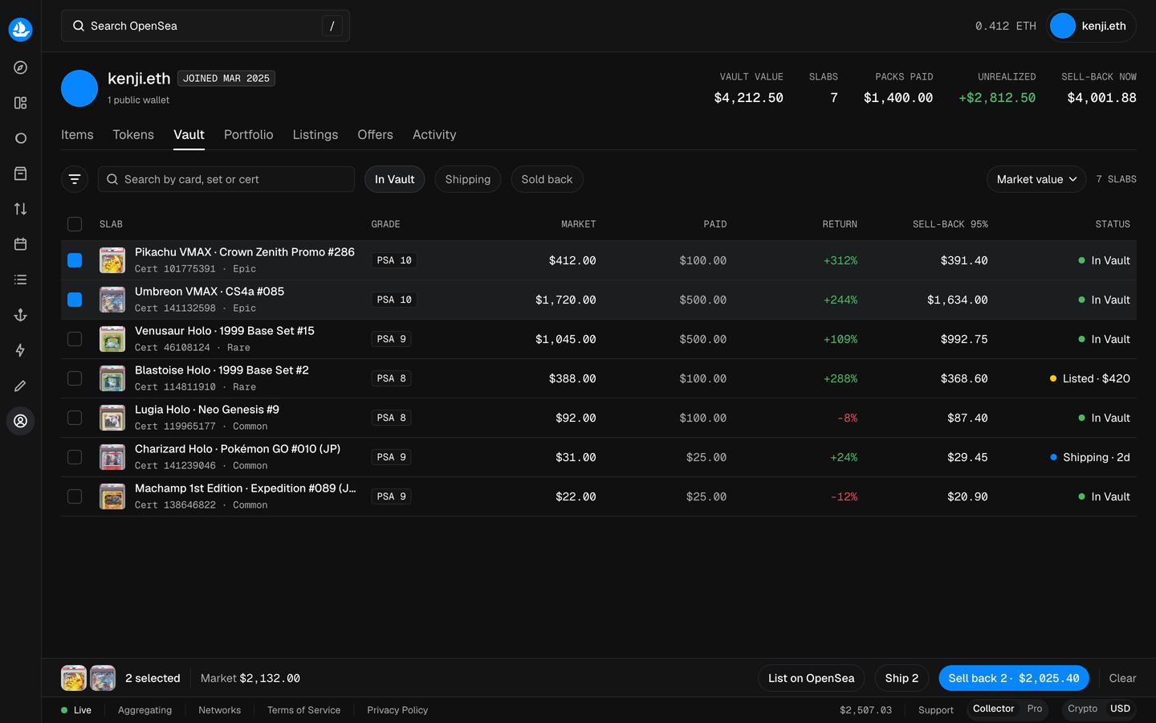Open the OpenSea logo home icon
The image size is (1156, 723).
tap(20, 30)
